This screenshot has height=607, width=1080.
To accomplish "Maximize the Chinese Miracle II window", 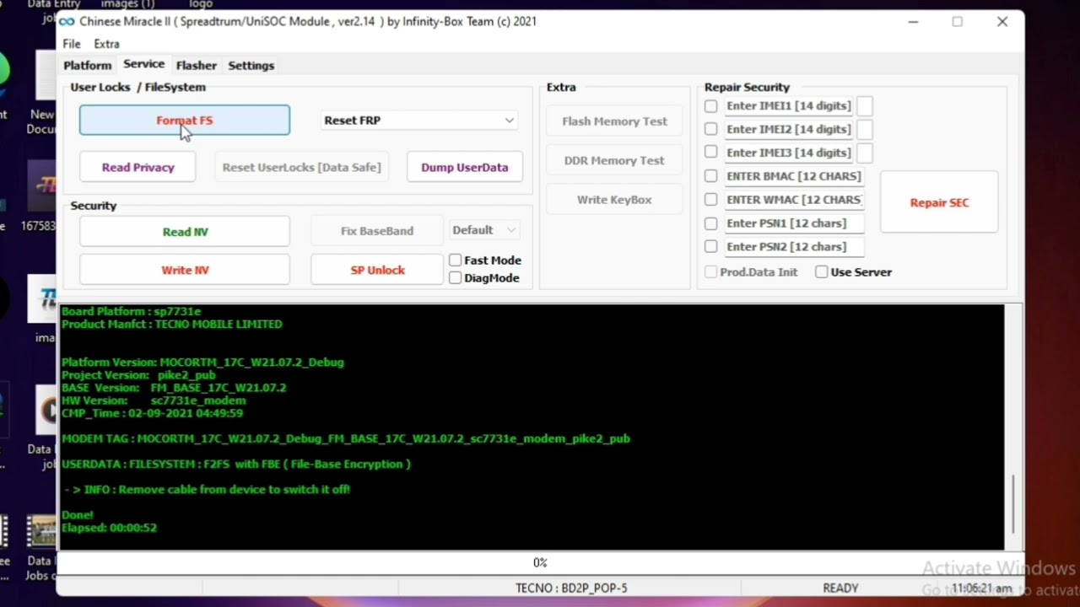I will click(x=958, y=21).
